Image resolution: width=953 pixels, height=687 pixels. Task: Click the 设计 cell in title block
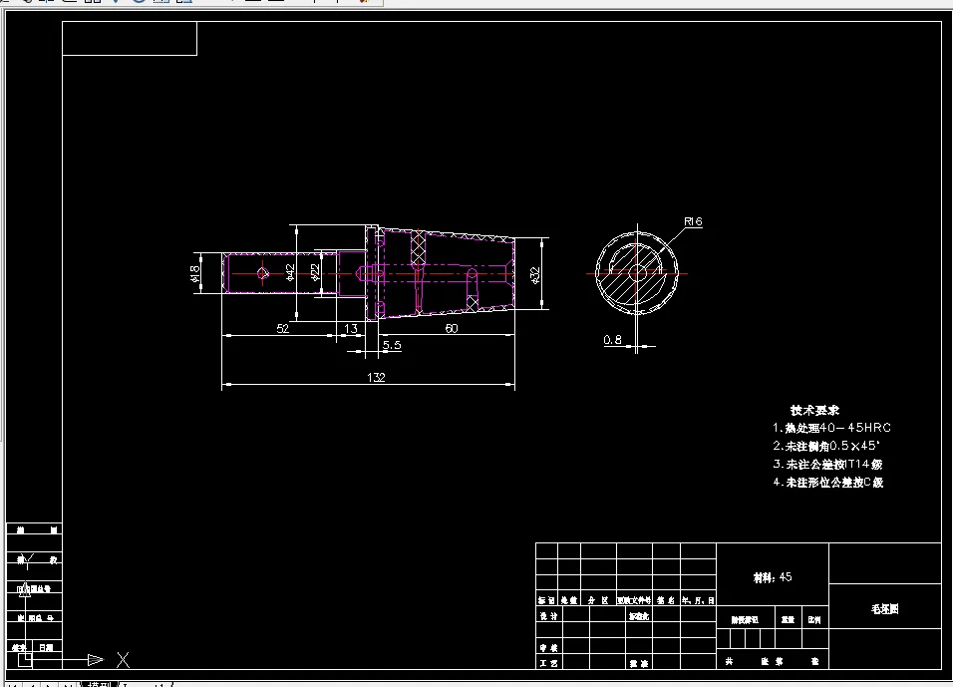[x=549, y=615]
